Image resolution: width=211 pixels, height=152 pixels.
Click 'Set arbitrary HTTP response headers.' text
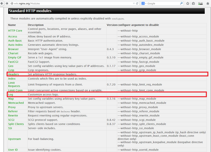pyautogui.click(x=52, y=74)
